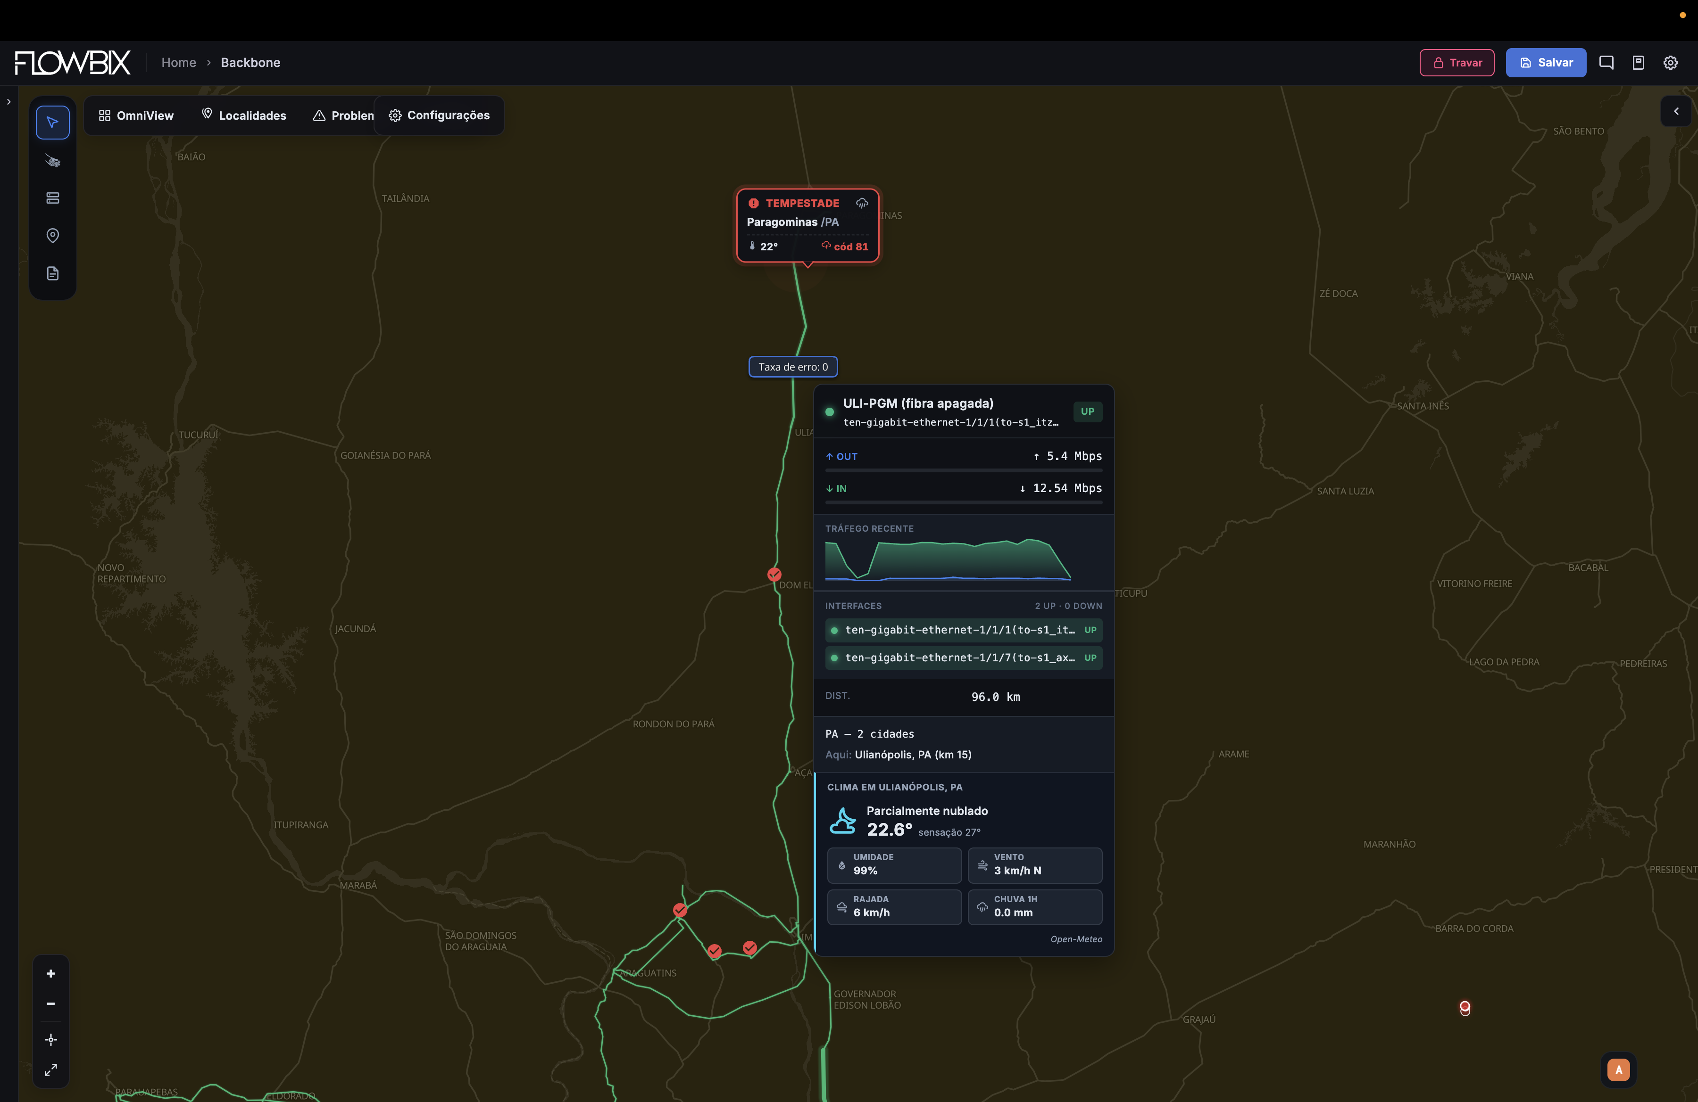Open the server rack icon in left toolbar

52,198
